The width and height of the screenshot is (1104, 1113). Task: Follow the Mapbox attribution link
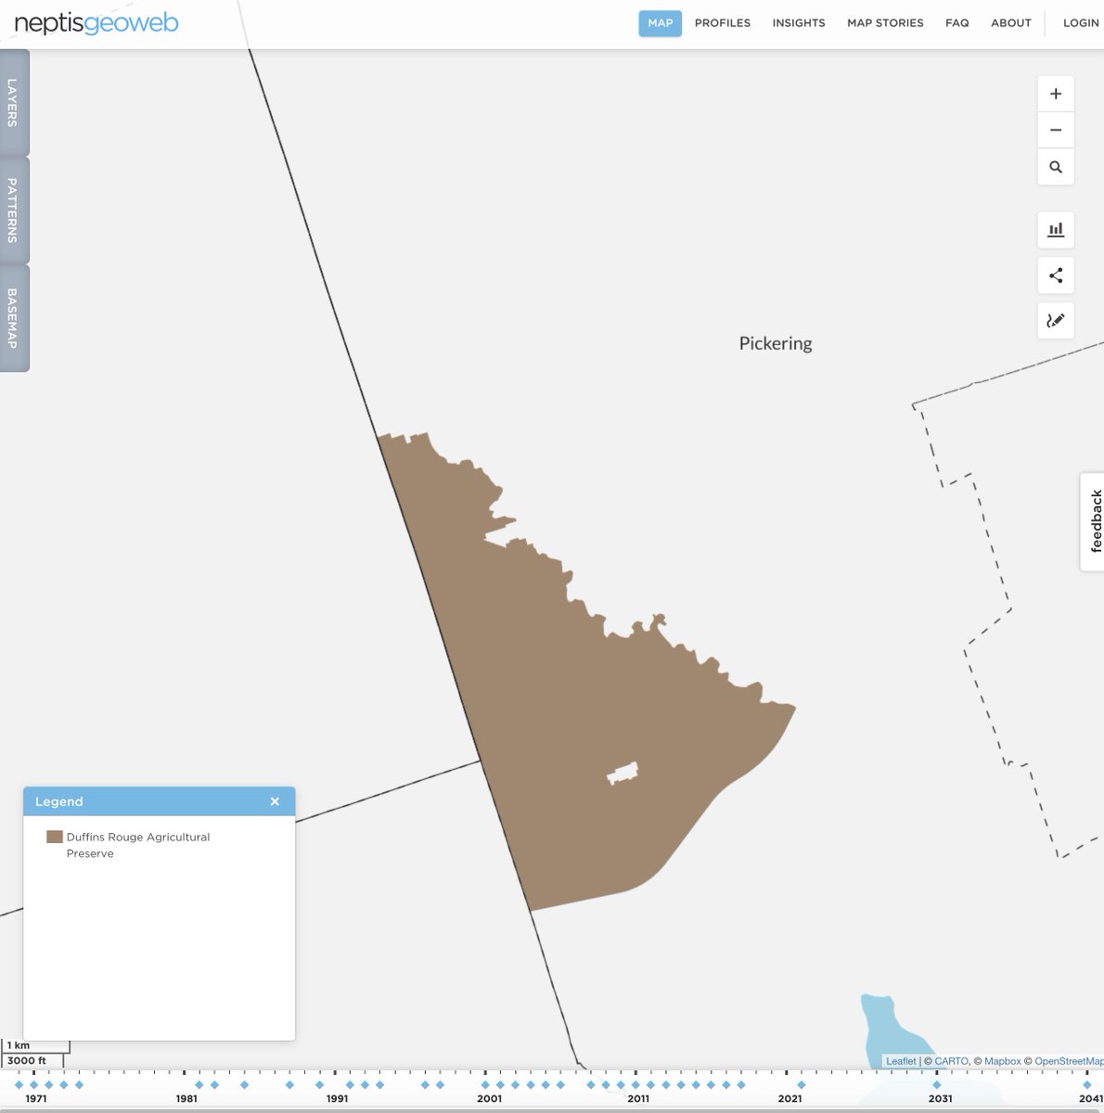point(1003,1061)
